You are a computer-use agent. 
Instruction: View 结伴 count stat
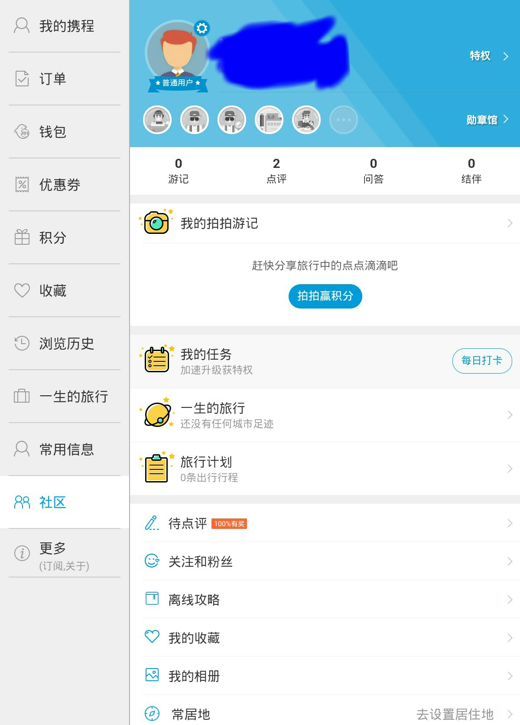(471, 171)
